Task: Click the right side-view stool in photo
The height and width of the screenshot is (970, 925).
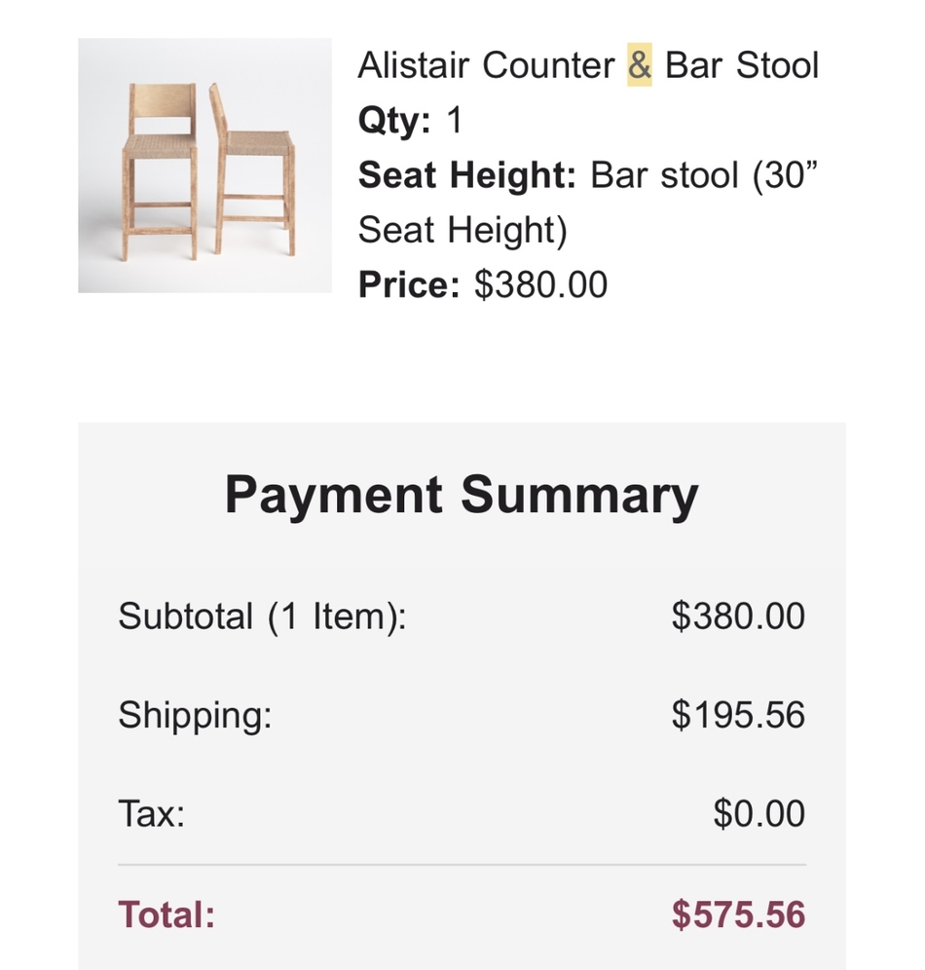Action: point(252,168)
